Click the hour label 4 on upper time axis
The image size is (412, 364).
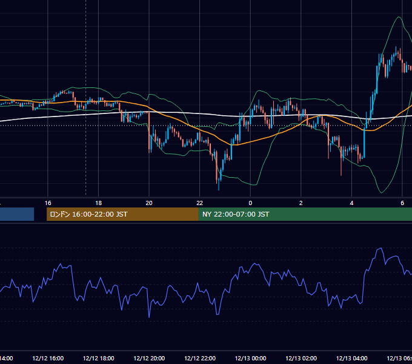click(351, 203)
